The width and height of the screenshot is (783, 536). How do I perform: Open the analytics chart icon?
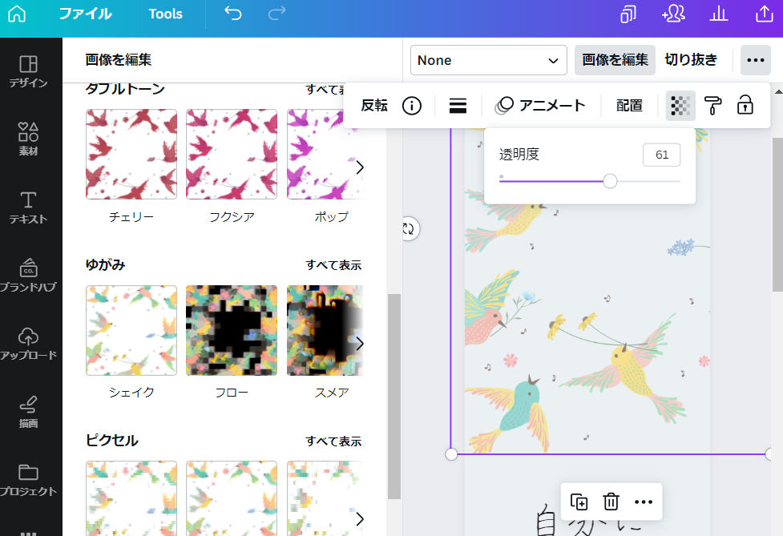pyautogui.click(x=719, y=14)
